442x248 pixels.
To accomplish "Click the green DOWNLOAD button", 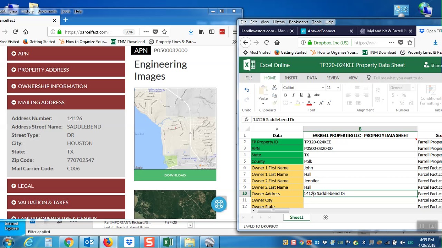I will pyautogui.click(x=175, y=175).
